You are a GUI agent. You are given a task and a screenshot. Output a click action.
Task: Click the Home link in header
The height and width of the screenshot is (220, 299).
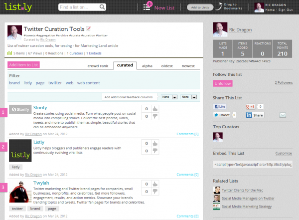pyautogui.click(x=270, y=10)
